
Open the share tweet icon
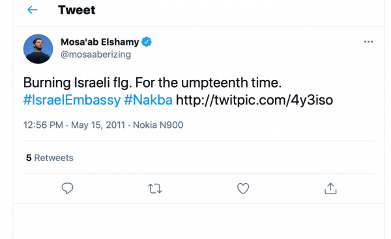click(x=330, y=188)
